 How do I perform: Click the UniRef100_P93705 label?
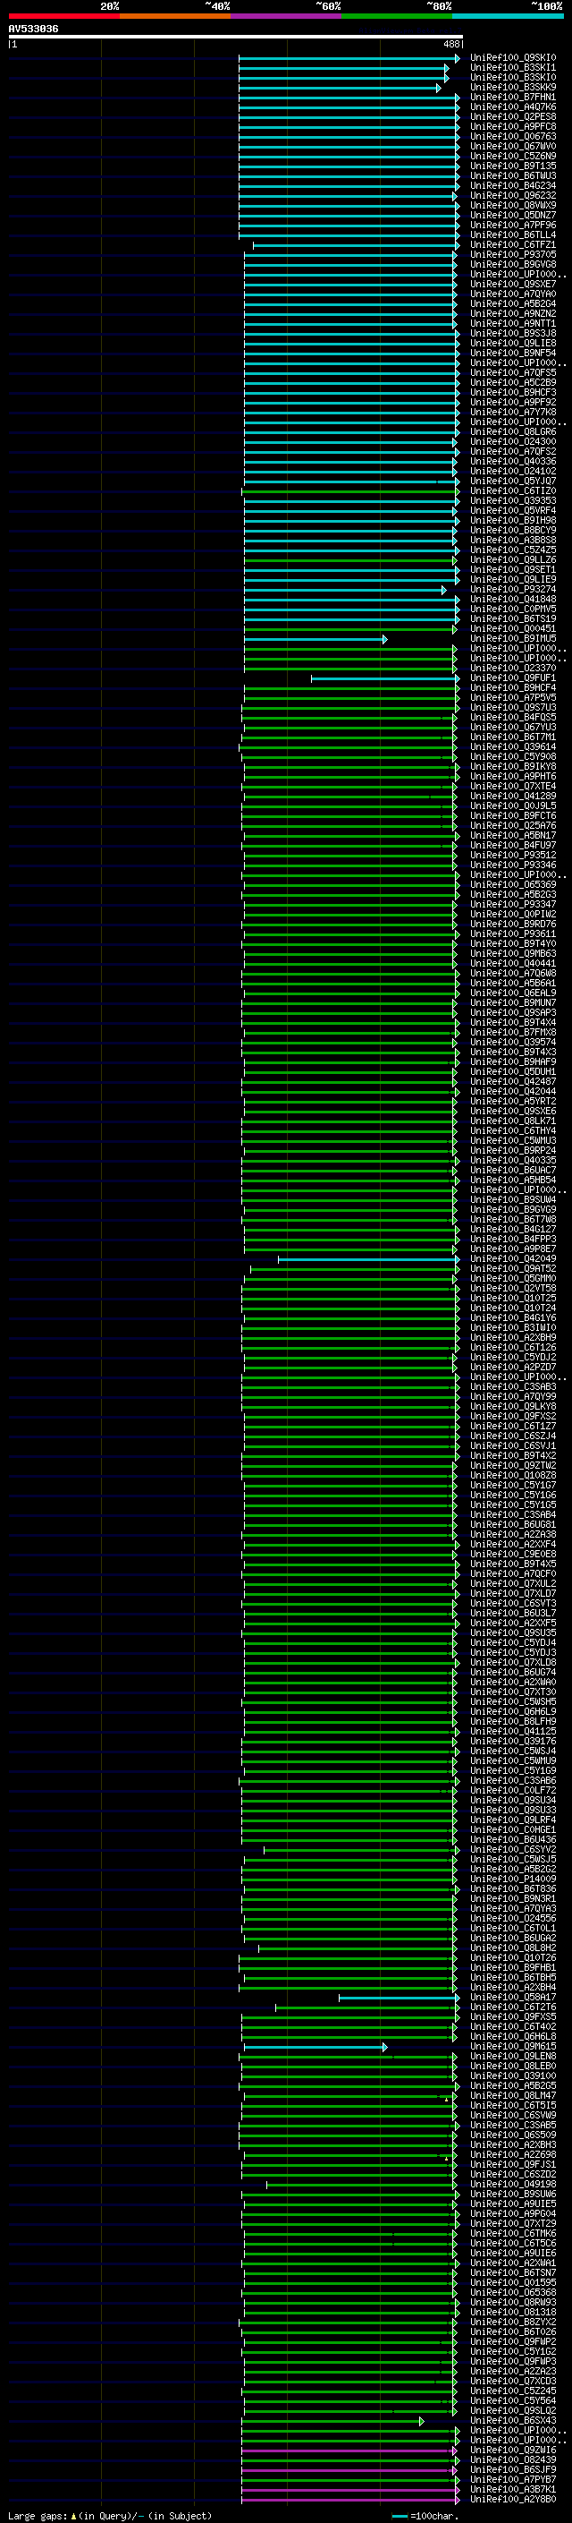513,255
